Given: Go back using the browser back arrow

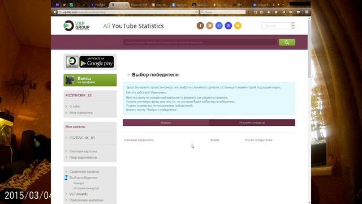Looking at the screenshot, I should (x=55, y=12).
